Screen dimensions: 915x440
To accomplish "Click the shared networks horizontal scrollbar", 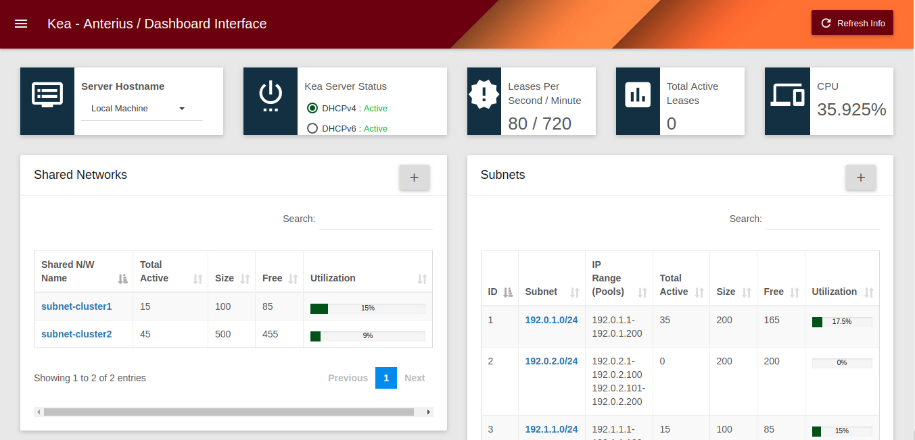I will [x=229, y=412].
